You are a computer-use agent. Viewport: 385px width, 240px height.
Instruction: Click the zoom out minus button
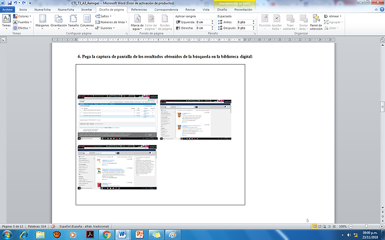click(x=350, y=227)
